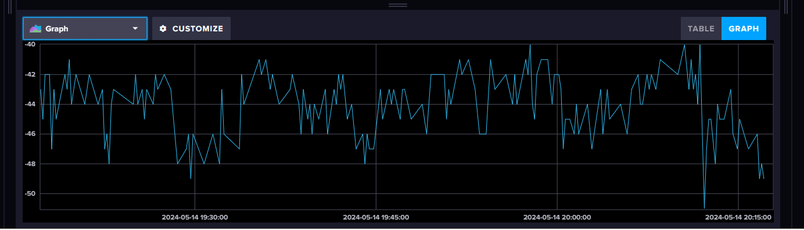Click the -40 y-axis label

click(30, 44)
